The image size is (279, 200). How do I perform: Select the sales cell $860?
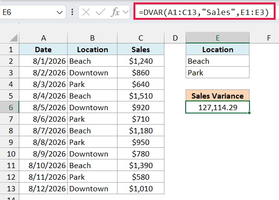click(141, 72)
